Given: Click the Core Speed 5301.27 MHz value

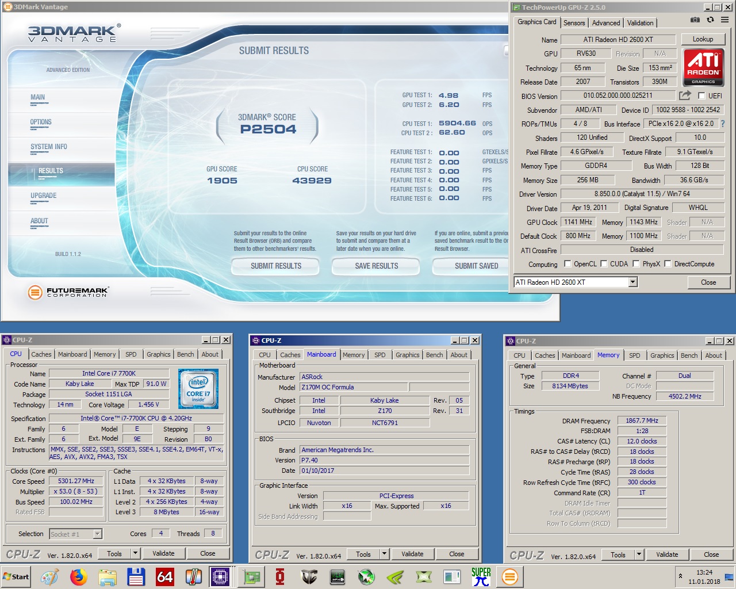Looking at the screenshot, I should 76,481.
